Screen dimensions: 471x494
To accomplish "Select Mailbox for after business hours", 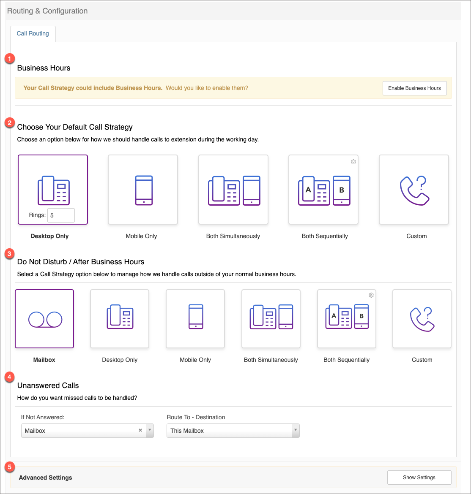I will (44, 319).
